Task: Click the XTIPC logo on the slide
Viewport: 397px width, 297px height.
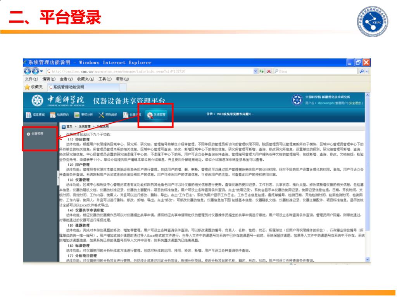Action: [373, 22]
